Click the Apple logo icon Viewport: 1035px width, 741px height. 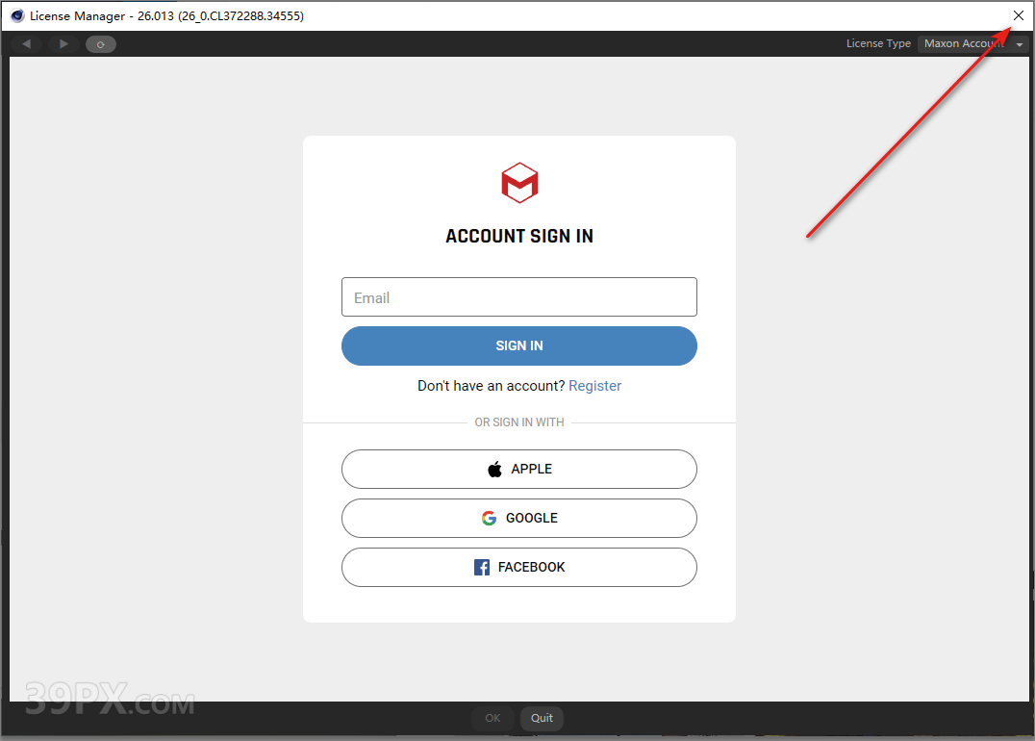pyautogui.click(x=494, y=470)
